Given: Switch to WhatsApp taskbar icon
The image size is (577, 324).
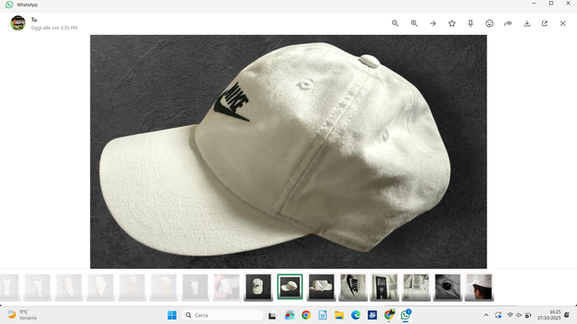Looking at the screenshot, I should tap(406, 315).
